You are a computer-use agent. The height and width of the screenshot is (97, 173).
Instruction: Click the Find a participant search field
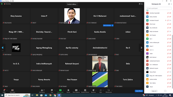pos(159,8)
